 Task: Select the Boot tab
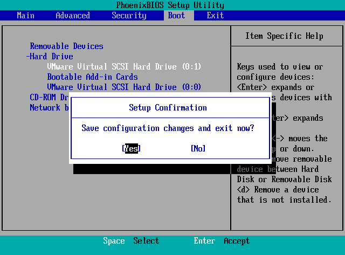[x=176, y=16]
